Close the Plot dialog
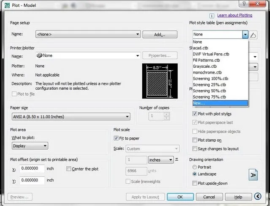This screenshot has height=206, width=270. click(257, 4)
